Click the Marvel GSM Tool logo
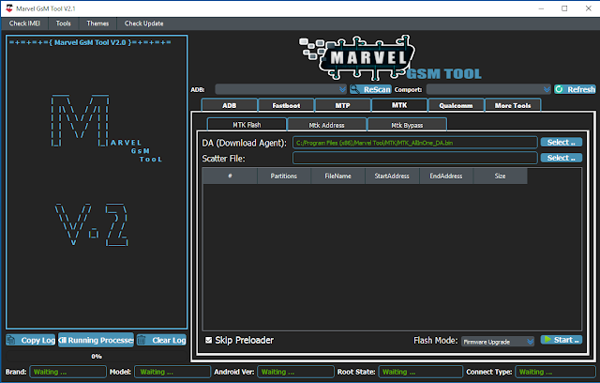 point(390,58)
